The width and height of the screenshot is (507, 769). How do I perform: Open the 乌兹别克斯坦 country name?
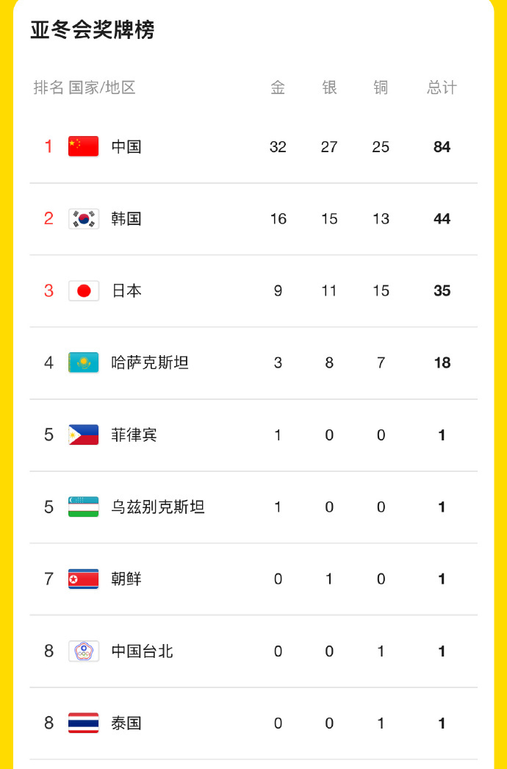[x=158, y=507]
